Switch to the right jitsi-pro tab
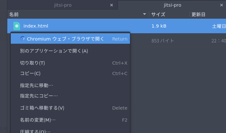Screen dimensions: 226x133 click(x=172, y=5)
